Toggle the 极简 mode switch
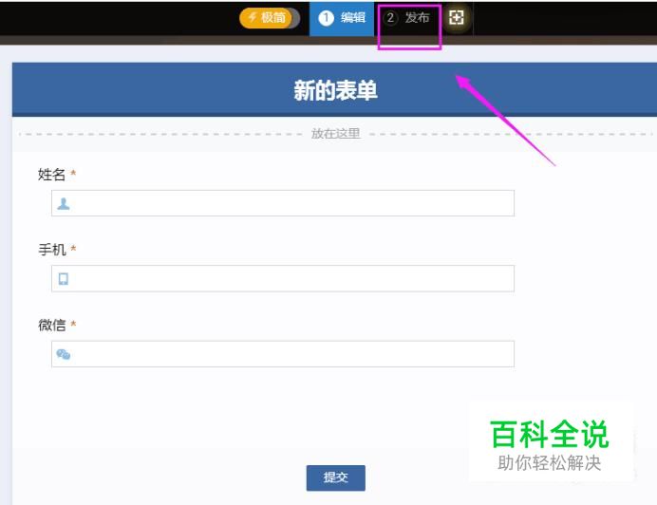This screenshot has height=505, width=657. [270, 18]
